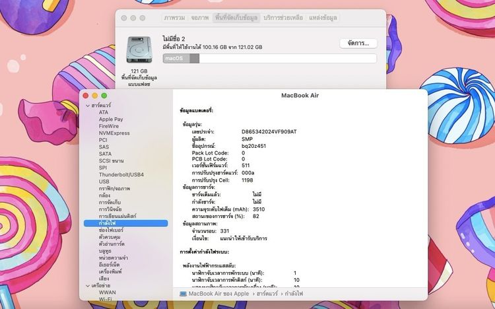Select SAS in the sidebar
This screenshot has width=495, height=309.
tap(104, 147)
